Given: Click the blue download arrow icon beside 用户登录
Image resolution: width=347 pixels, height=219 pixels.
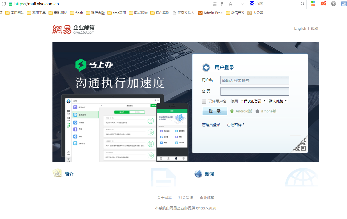Looking at the screenshot, I should [x=206, y=68].
